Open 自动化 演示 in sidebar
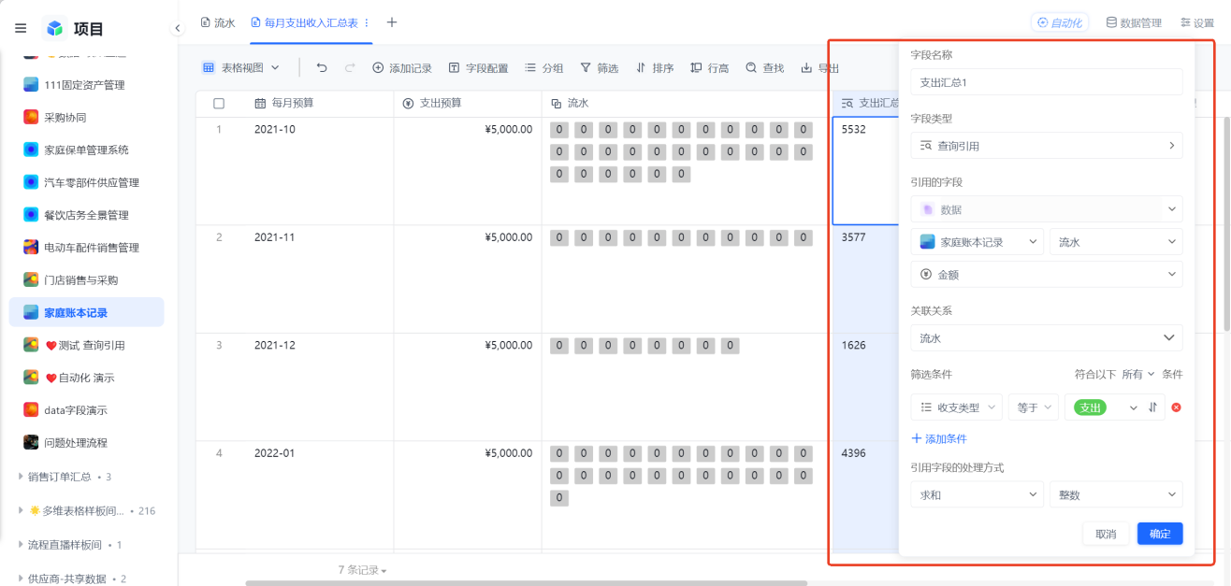This screenshot has height=586, width=1231. (x=86, y=378)
